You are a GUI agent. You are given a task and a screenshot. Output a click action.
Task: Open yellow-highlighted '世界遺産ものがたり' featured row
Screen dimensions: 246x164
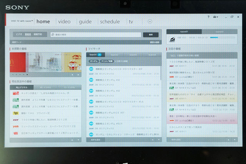[202, 97]
